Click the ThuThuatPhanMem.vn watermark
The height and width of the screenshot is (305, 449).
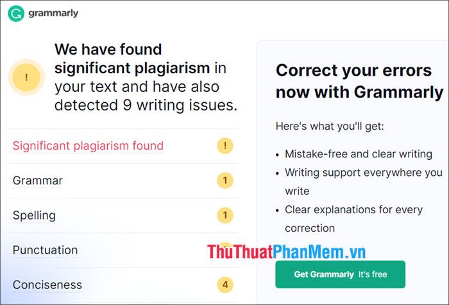point(286,252)
